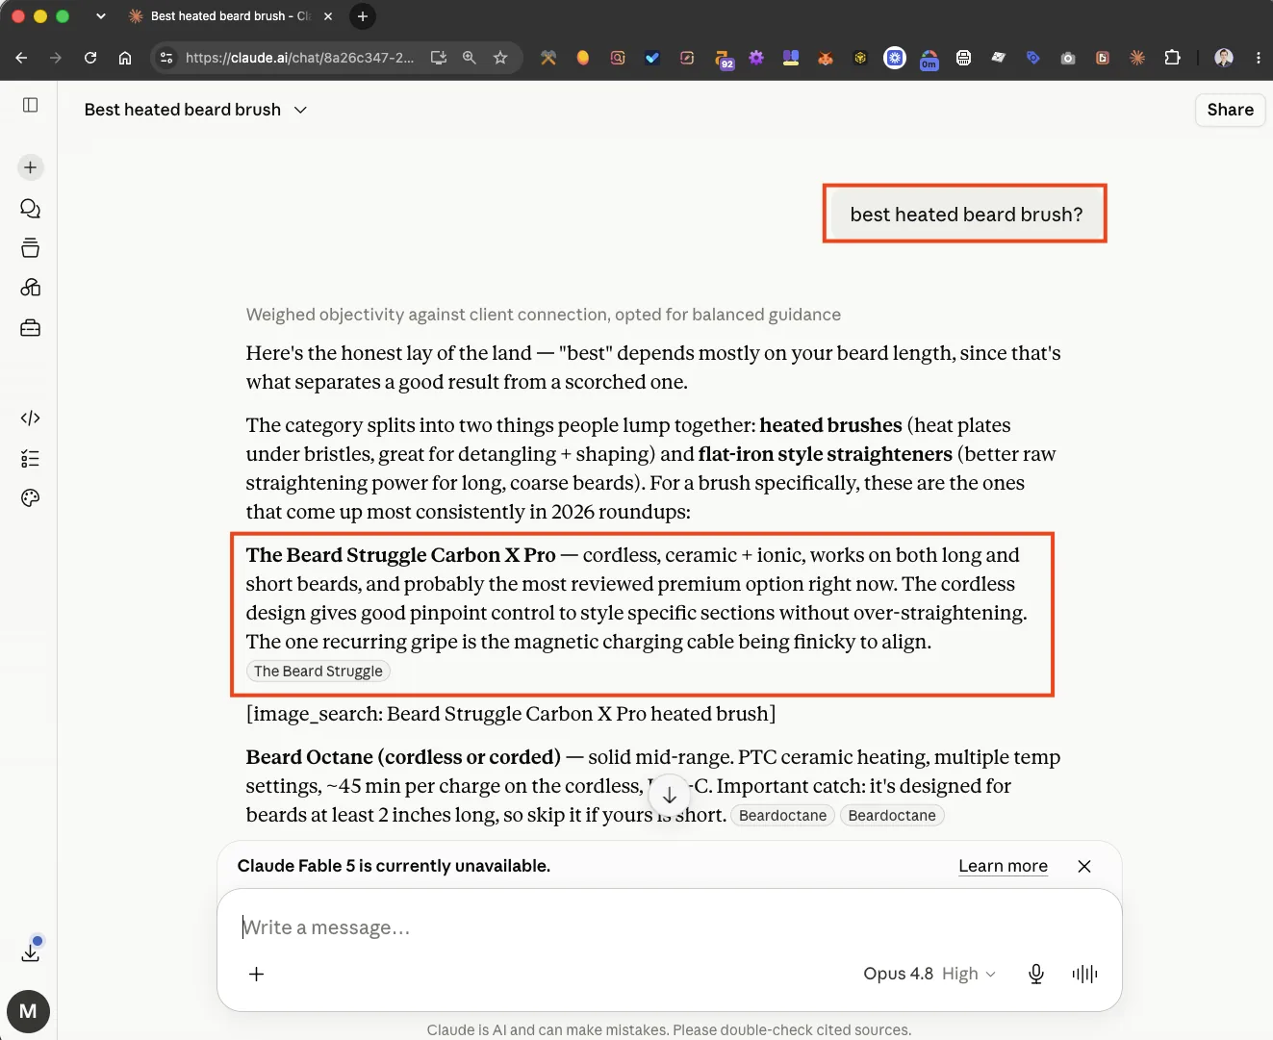Click the briefcase icon in the sidebar
This screenshot has width=1273, height=1040.
(x=31, y=328)
